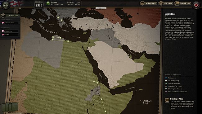Screen dimensions: 202x114
Task: Click the ribbon icon beside No means no
Action: pyautogui.click(x=166, y=78)
